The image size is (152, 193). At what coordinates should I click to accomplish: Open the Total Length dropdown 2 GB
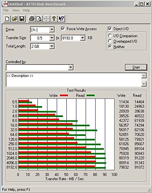[52, 46]
